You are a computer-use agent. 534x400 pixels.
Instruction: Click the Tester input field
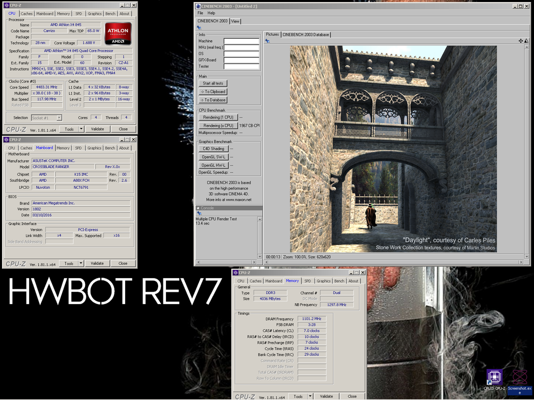click(x=242, y=66)
